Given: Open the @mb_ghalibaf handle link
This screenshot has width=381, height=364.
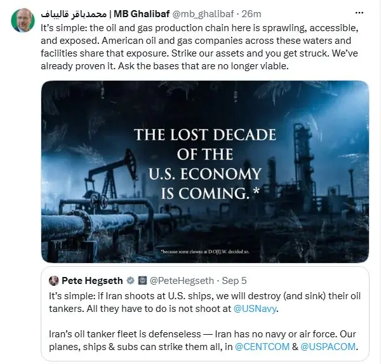Looking at the screenshot, I should (203, 14).
